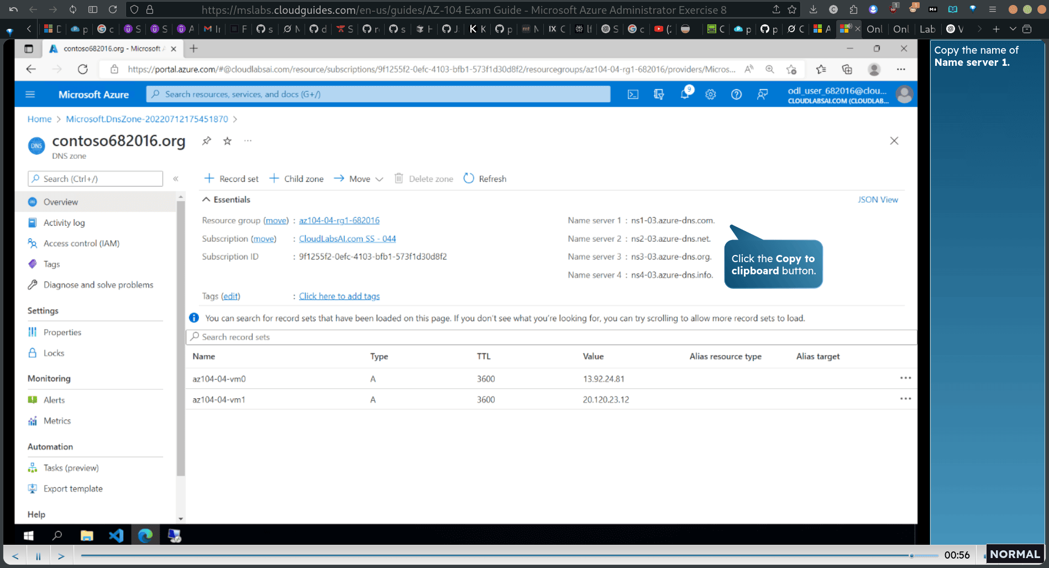Open CloudLabsAI.com SS - 044 subscription

[348, 238]
